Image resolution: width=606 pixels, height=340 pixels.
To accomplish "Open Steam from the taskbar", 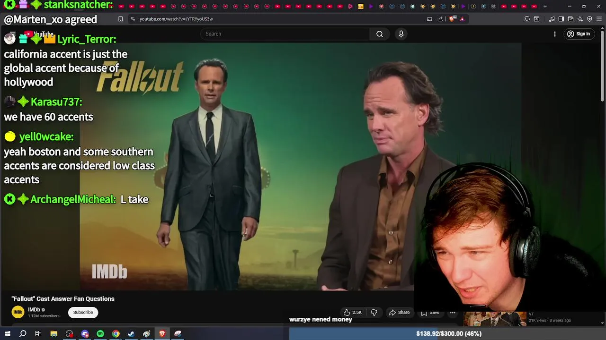I will pyautogui.click(x=131, y=334).
